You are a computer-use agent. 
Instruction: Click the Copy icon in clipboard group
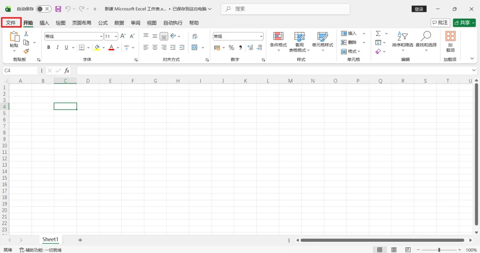26,43
